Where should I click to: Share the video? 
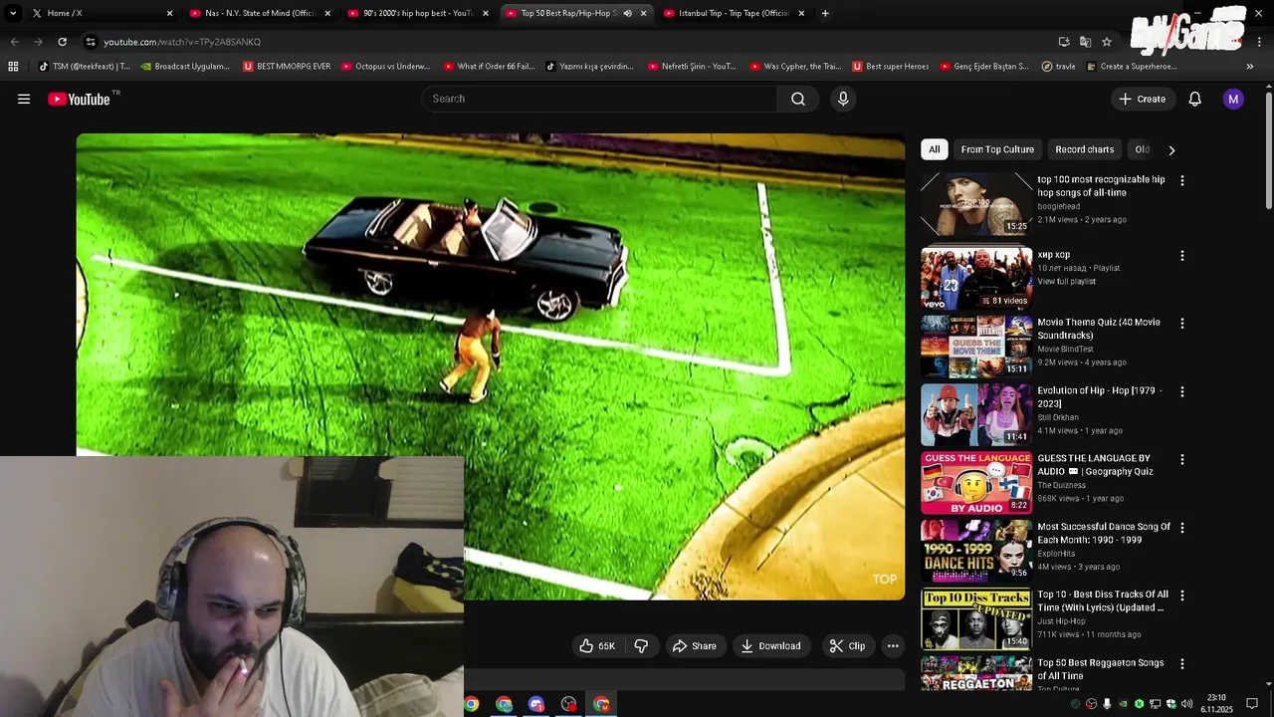pyautogui.click(x=694, y=646)
